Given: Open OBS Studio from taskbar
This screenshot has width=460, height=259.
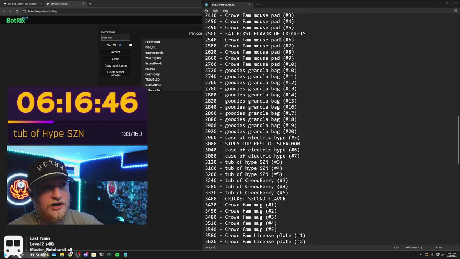Looking at the screenshot, I should click(x=78, y=255).
